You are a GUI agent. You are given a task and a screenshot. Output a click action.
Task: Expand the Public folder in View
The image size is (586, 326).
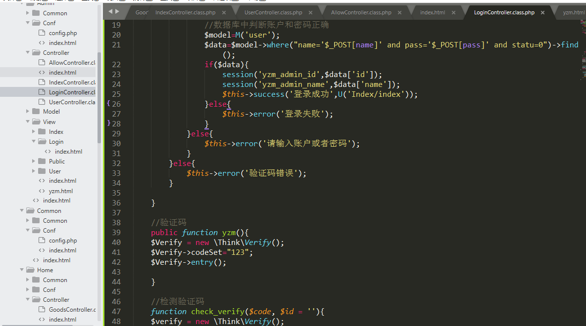click(34, 162)
